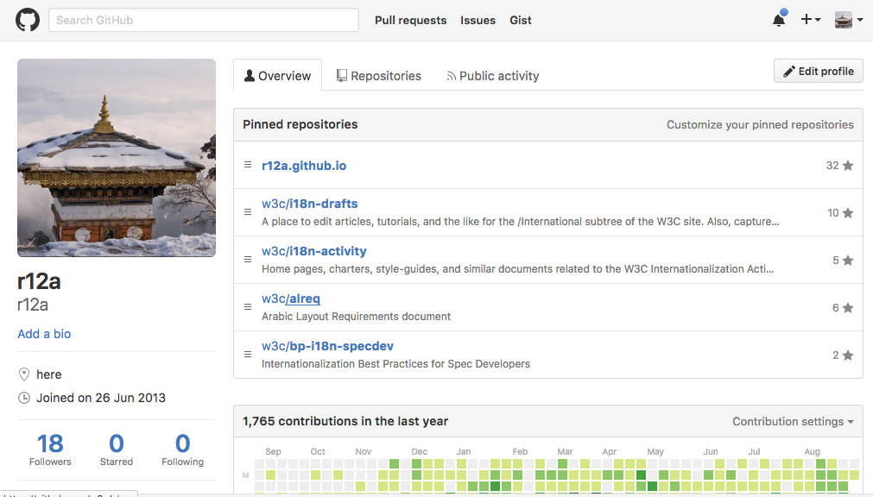
Task: Click the star icon for w3c/i18n-activity
Action: (848, 261)
